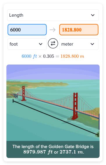
Task: Click the chevron beside foot
Action: point(40,44)
